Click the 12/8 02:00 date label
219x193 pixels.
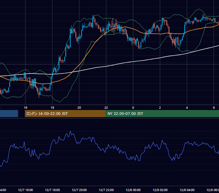point(160,190)
